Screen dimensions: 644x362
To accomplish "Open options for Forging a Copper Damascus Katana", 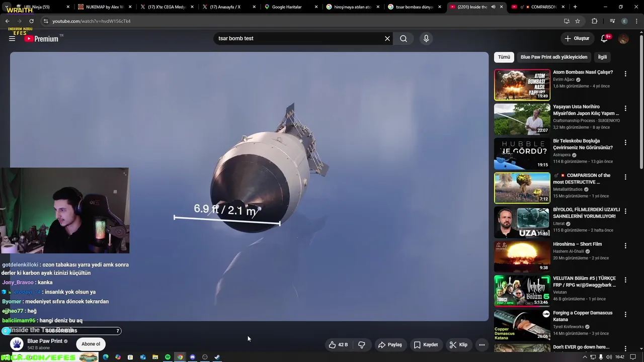I will click(625, 315).
